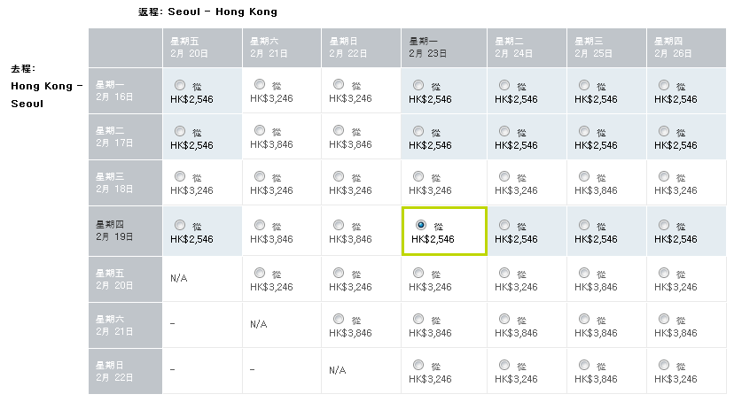Pick Feb 16 departure with Feb 25 return
This screenshot has height=402, width=734.
click(x=584, y=85)
